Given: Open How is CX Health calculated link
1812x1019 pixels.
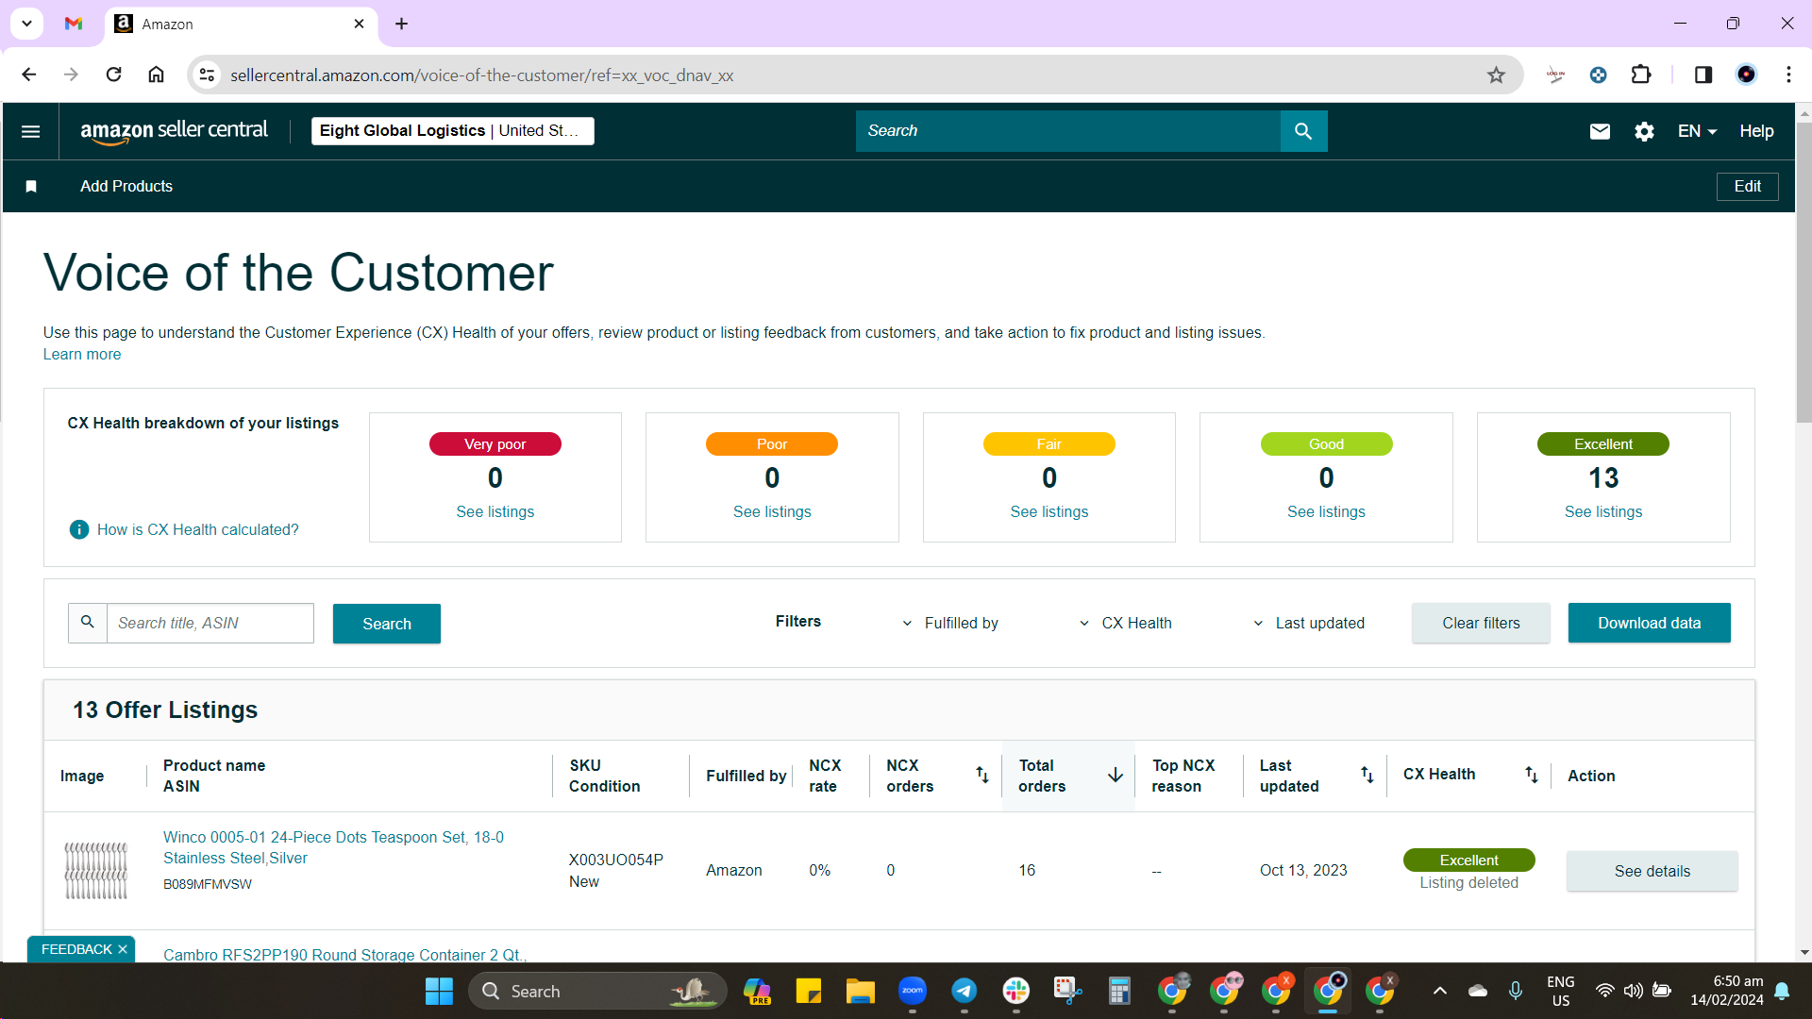Looking at the screenshot, I should (x=197, y=529).
